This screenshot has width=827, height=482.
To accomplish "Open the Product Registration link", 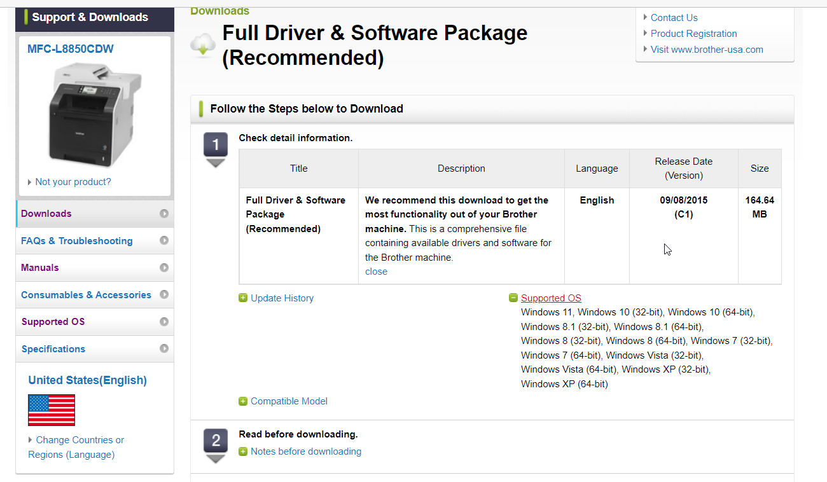I will tap(693, 34).
